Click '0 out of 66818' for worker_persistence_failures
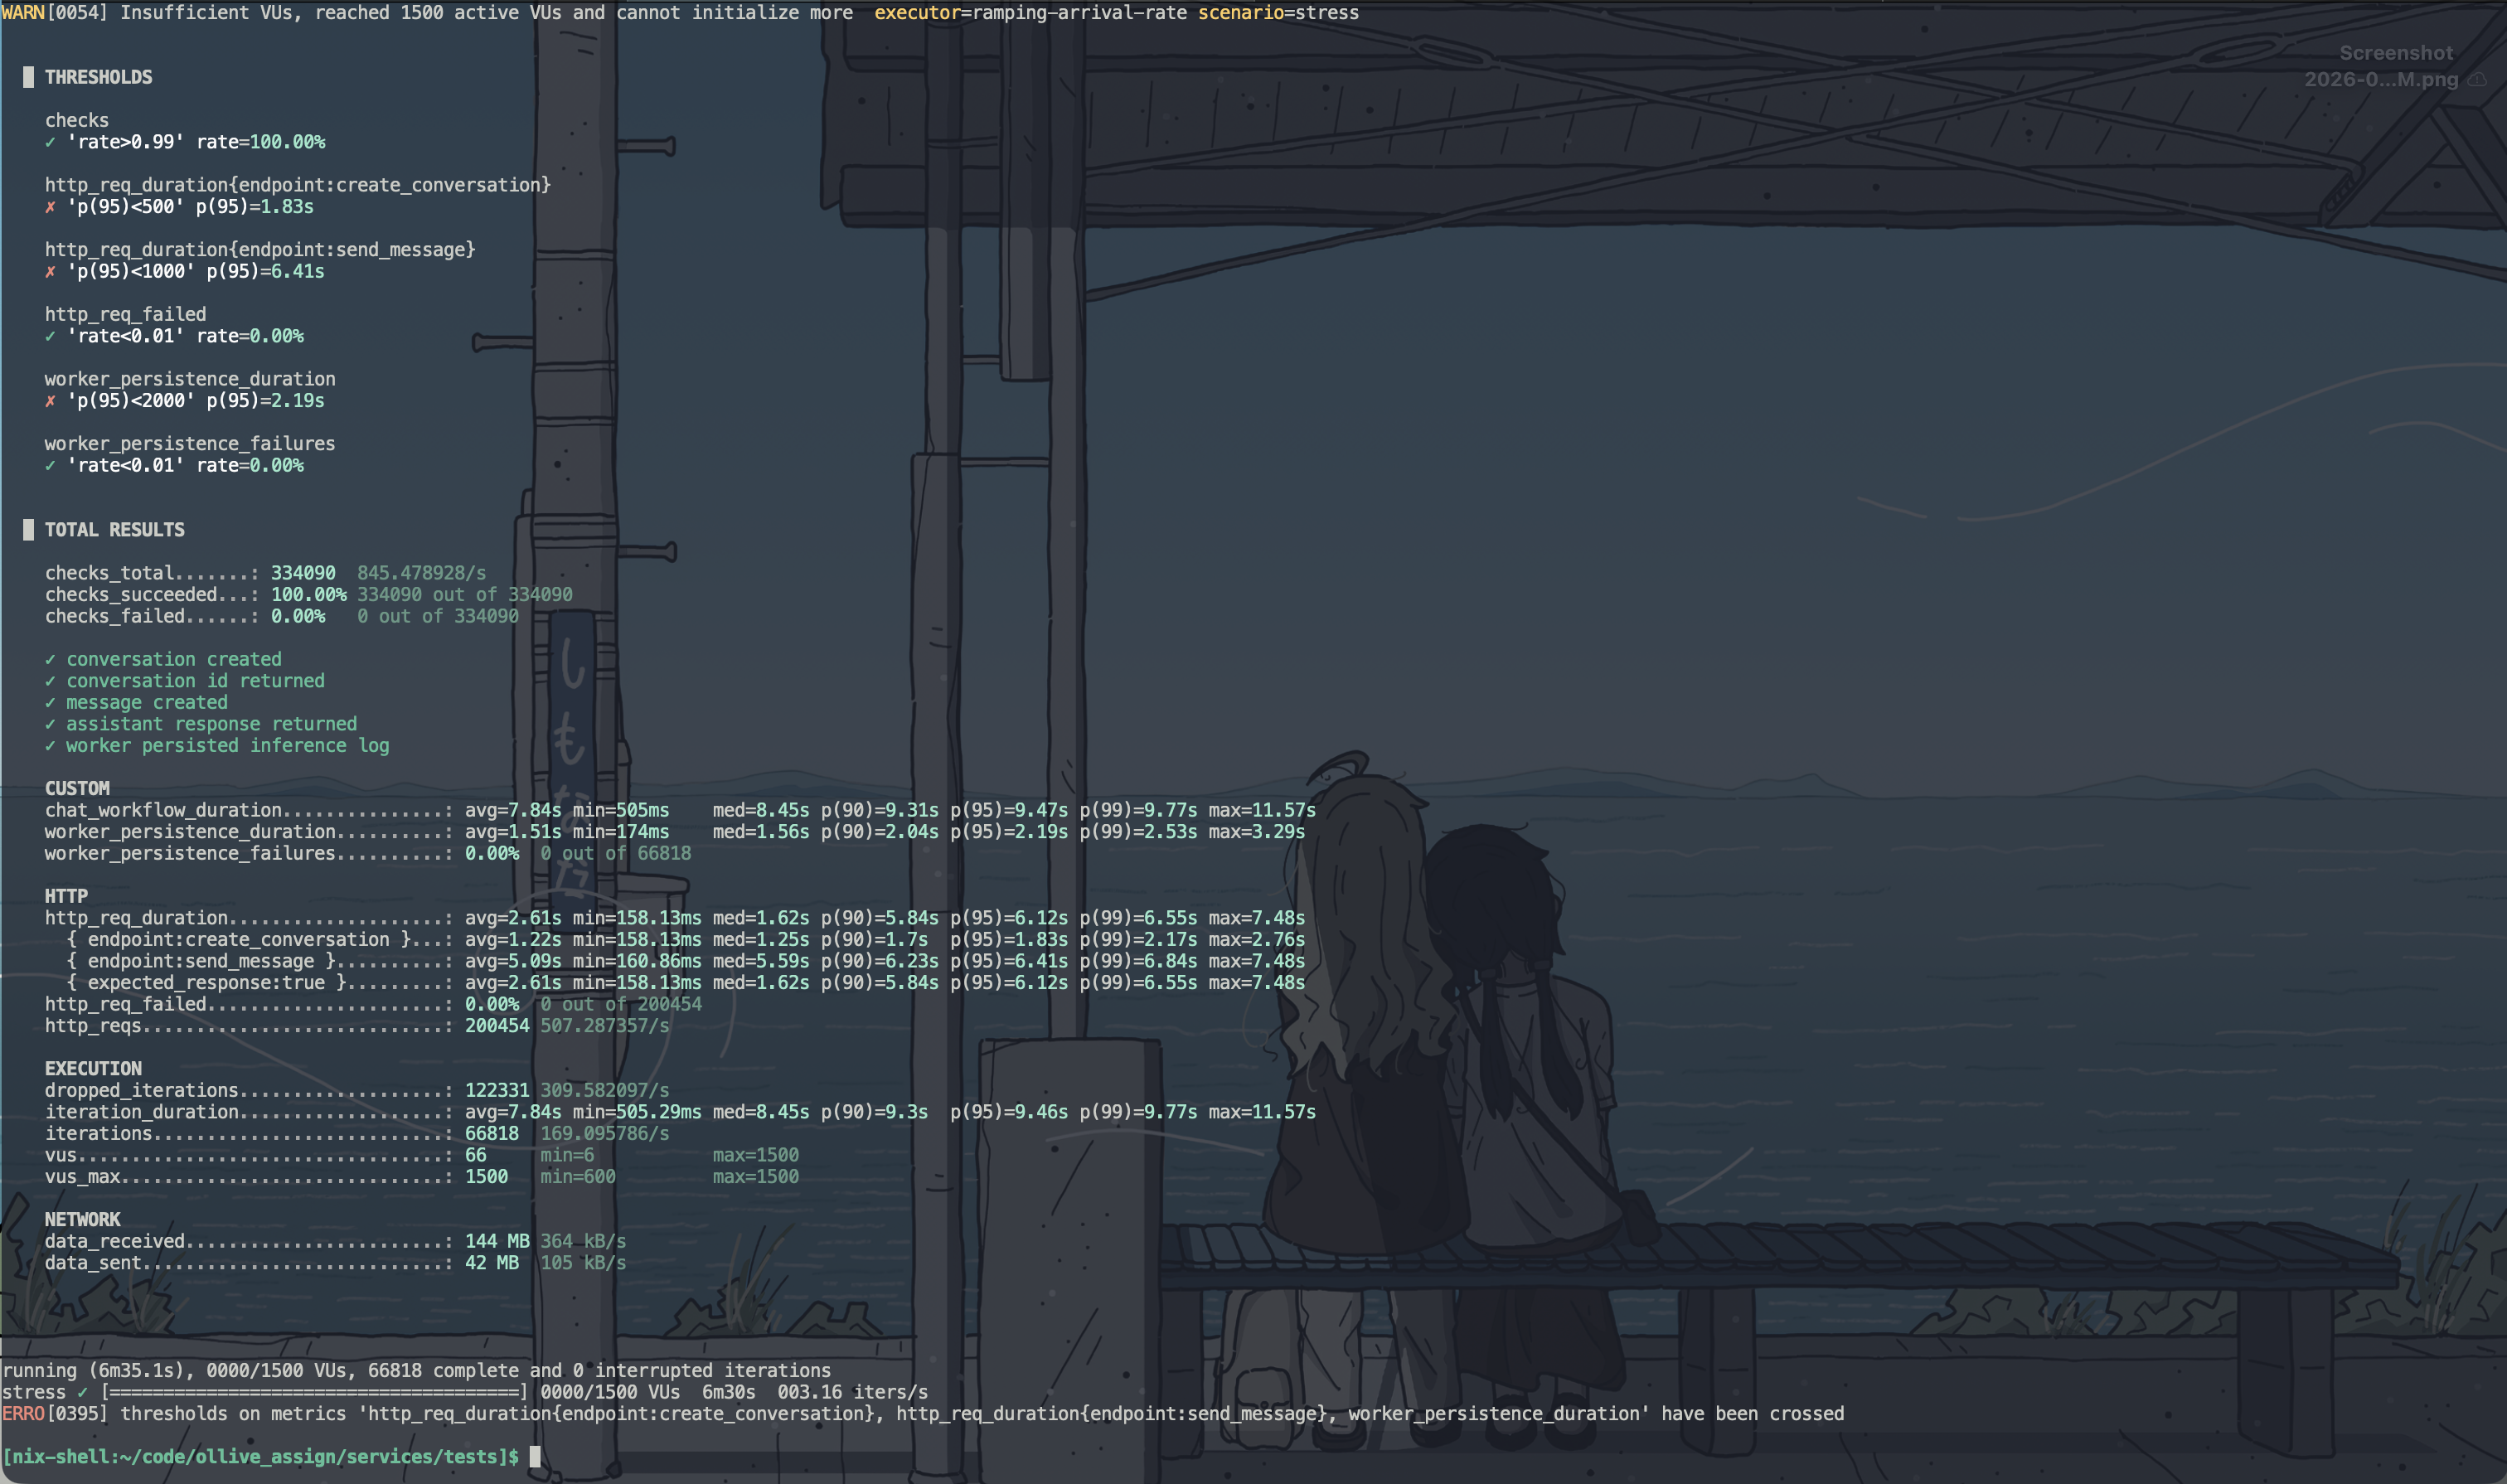 click(x=616, y=853)
